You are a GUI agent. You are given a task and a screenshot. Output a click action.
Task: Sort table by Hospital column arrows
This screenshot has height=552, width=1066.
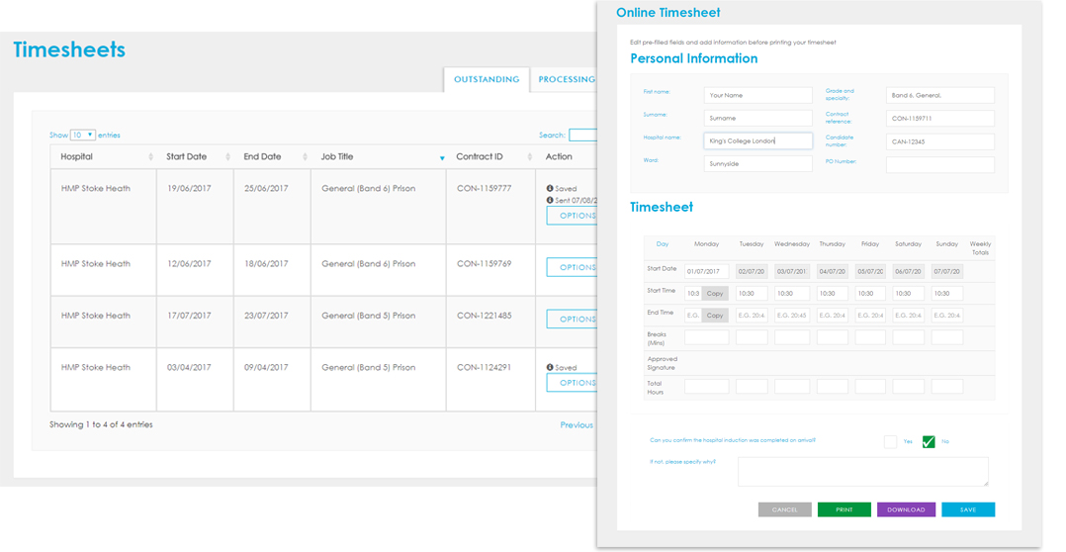click(x=150, y=157)
